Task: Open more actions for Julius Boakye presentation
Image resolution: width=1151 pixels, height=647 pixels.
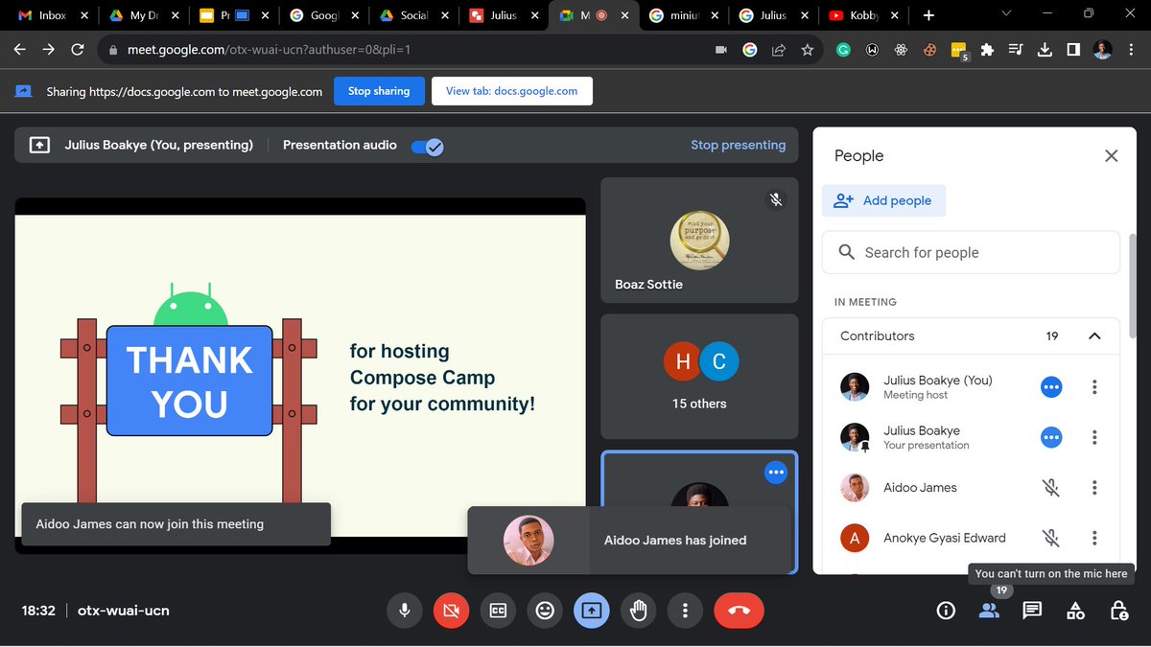Action: [x=1094, y=437]
